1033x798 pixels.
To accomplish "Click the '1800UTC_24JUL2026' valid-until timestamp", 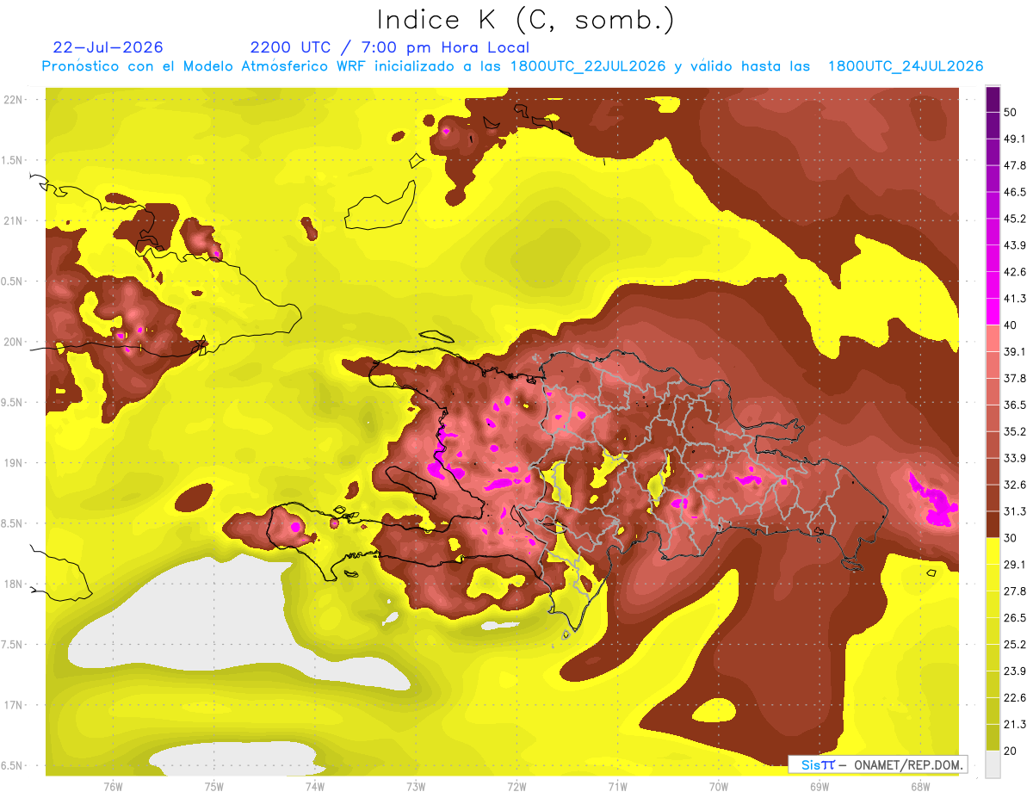I will click(906, 66).
